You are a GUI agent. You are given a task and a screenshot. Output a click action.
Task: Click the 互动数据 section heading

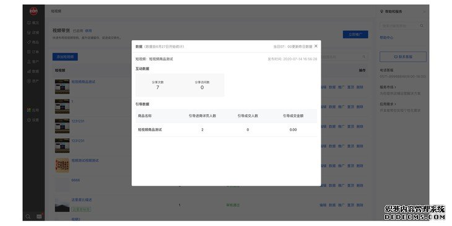tap(142, 69)
